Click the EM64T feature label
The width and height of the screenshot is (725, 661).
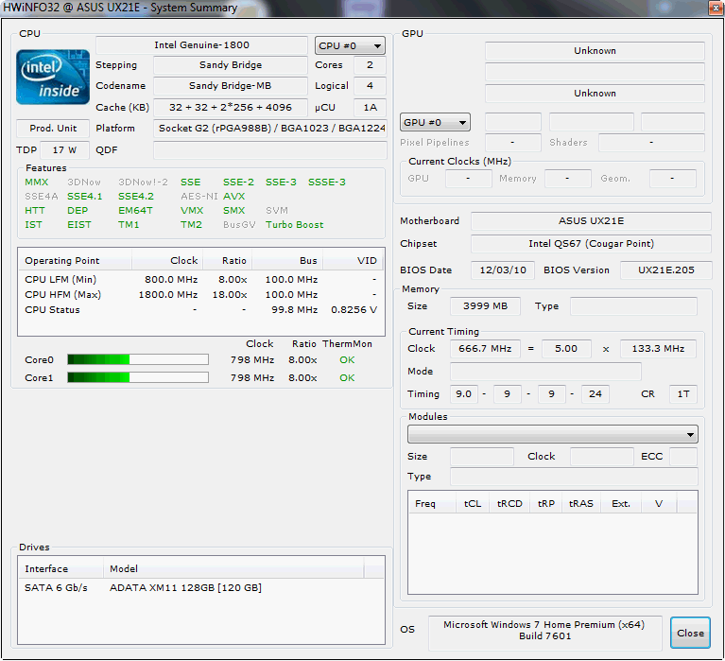pyautogui.click(x=135, y=211)
